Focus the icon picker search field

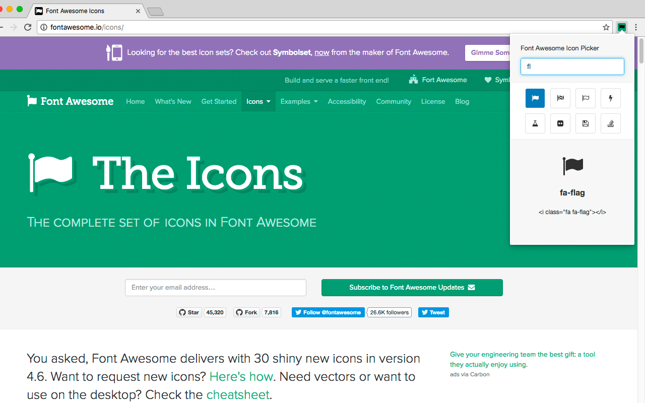pyautogui.click(x=572, y=66)
